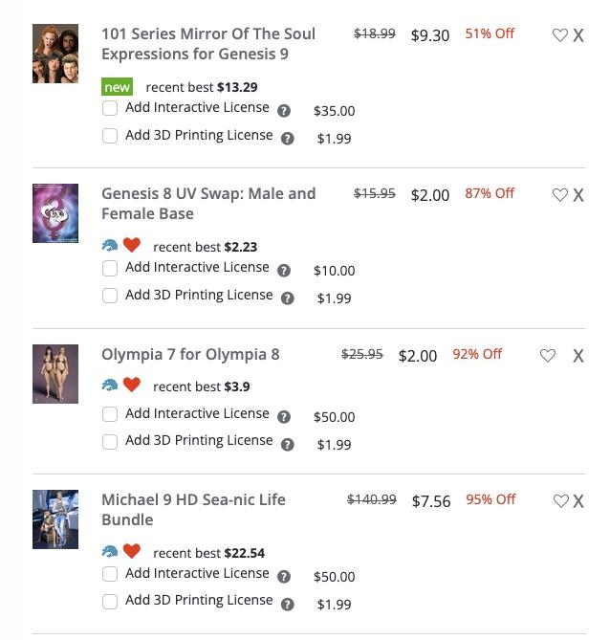Add 101 Series Mirror expressions to wishlist
Screen dimensions: 610x640
[560, 35]
